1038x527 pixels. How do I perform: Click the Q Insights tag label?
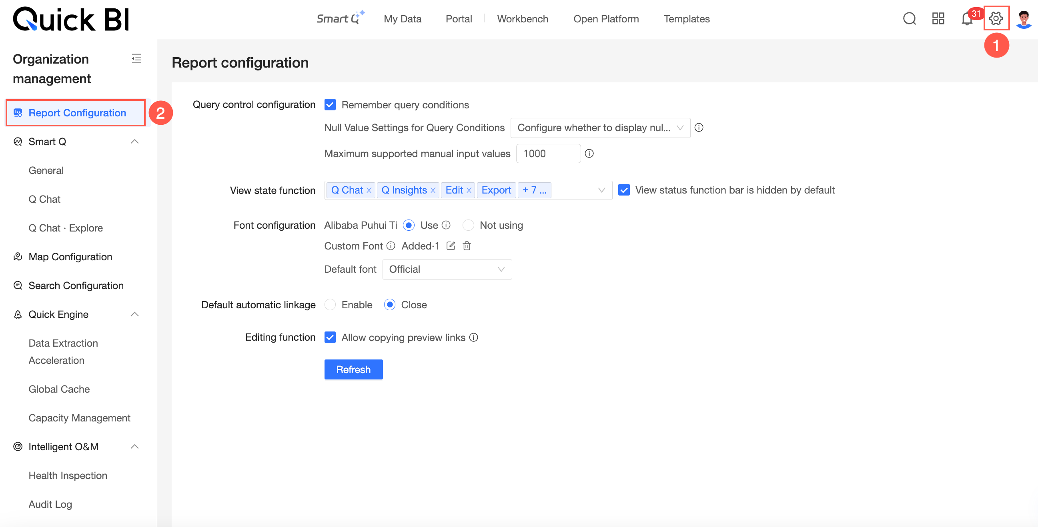[x=404, y=190]
